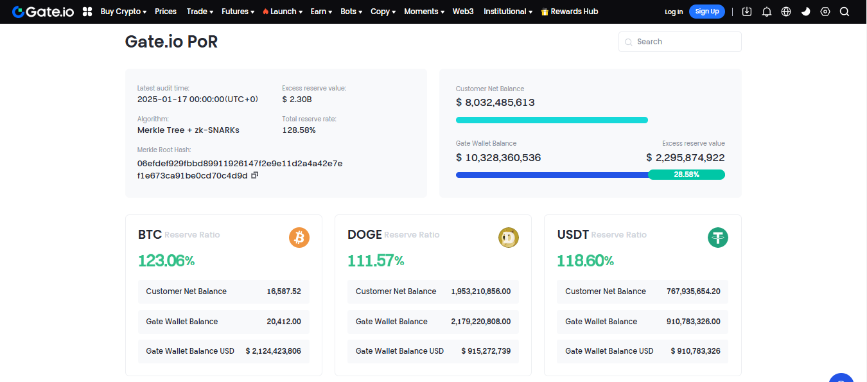
Task: Click BTC Gate Wallet Balance 20,412.00
Action: tap(284, 322)
